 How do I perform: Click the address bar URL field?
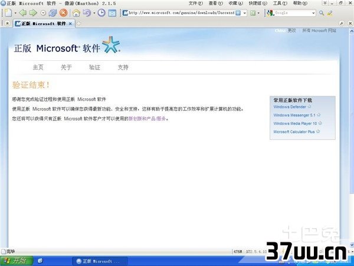182,13
